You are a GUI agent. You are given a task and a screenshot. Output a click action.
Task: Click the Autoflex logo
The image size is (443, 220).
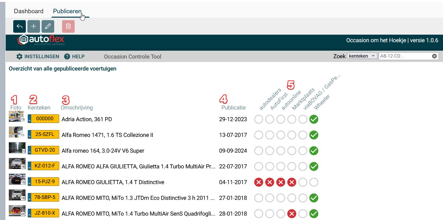point(41,40)
